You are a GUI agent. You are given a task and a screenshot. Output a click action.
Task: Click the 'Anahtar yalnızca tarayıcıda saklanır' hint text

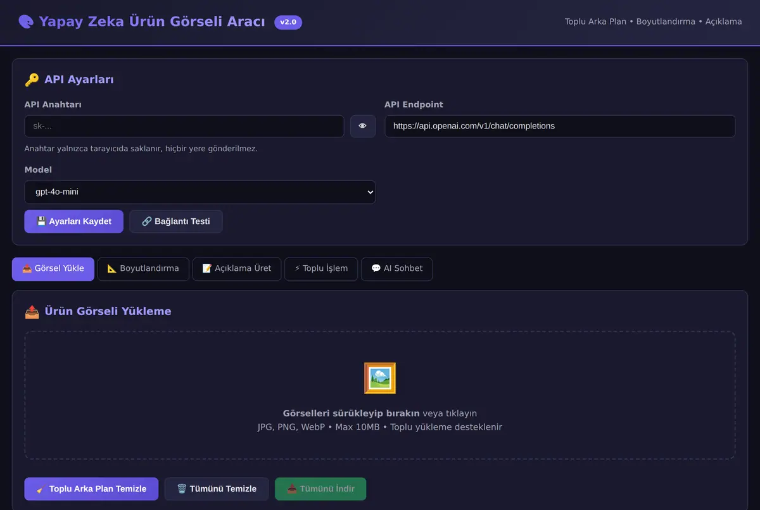coord(141,149)
